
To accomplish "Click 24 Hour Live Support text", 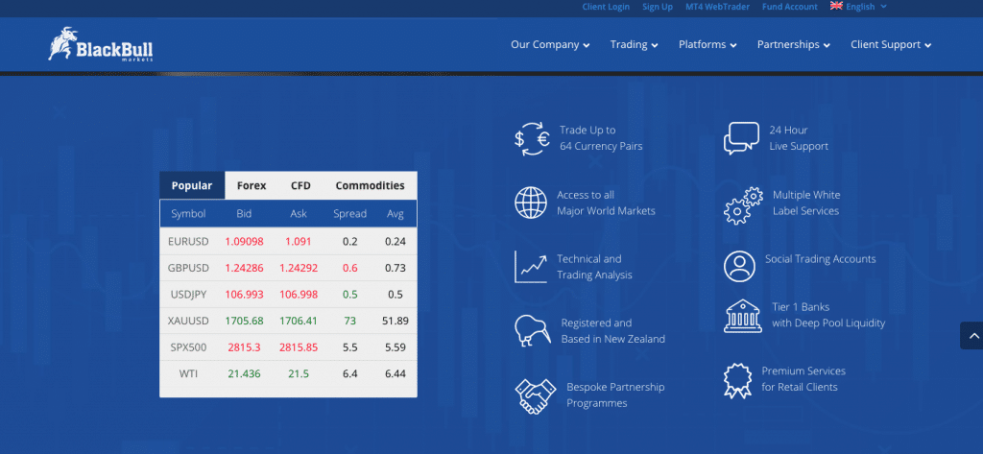I will pyautogui.click(x=799, y=138).
